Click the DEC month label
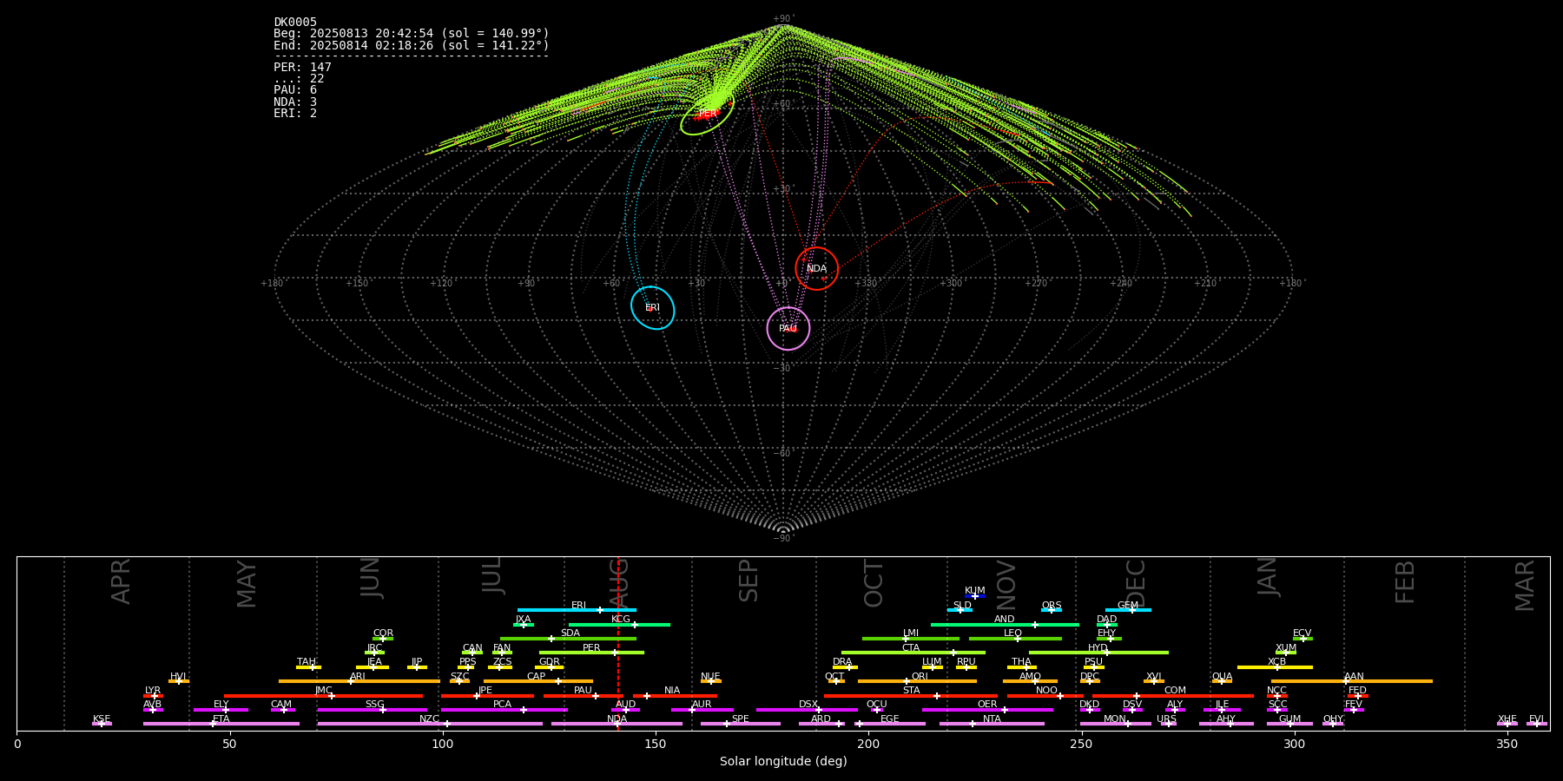 coord(1136,583)
